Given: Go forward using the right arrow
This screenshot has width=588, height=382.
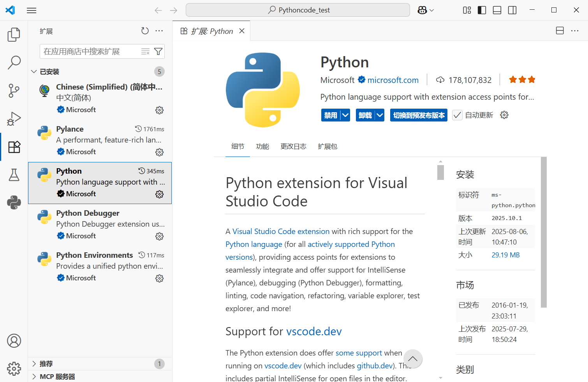Looking at the screenshot, I should click(x=174, y=11).
